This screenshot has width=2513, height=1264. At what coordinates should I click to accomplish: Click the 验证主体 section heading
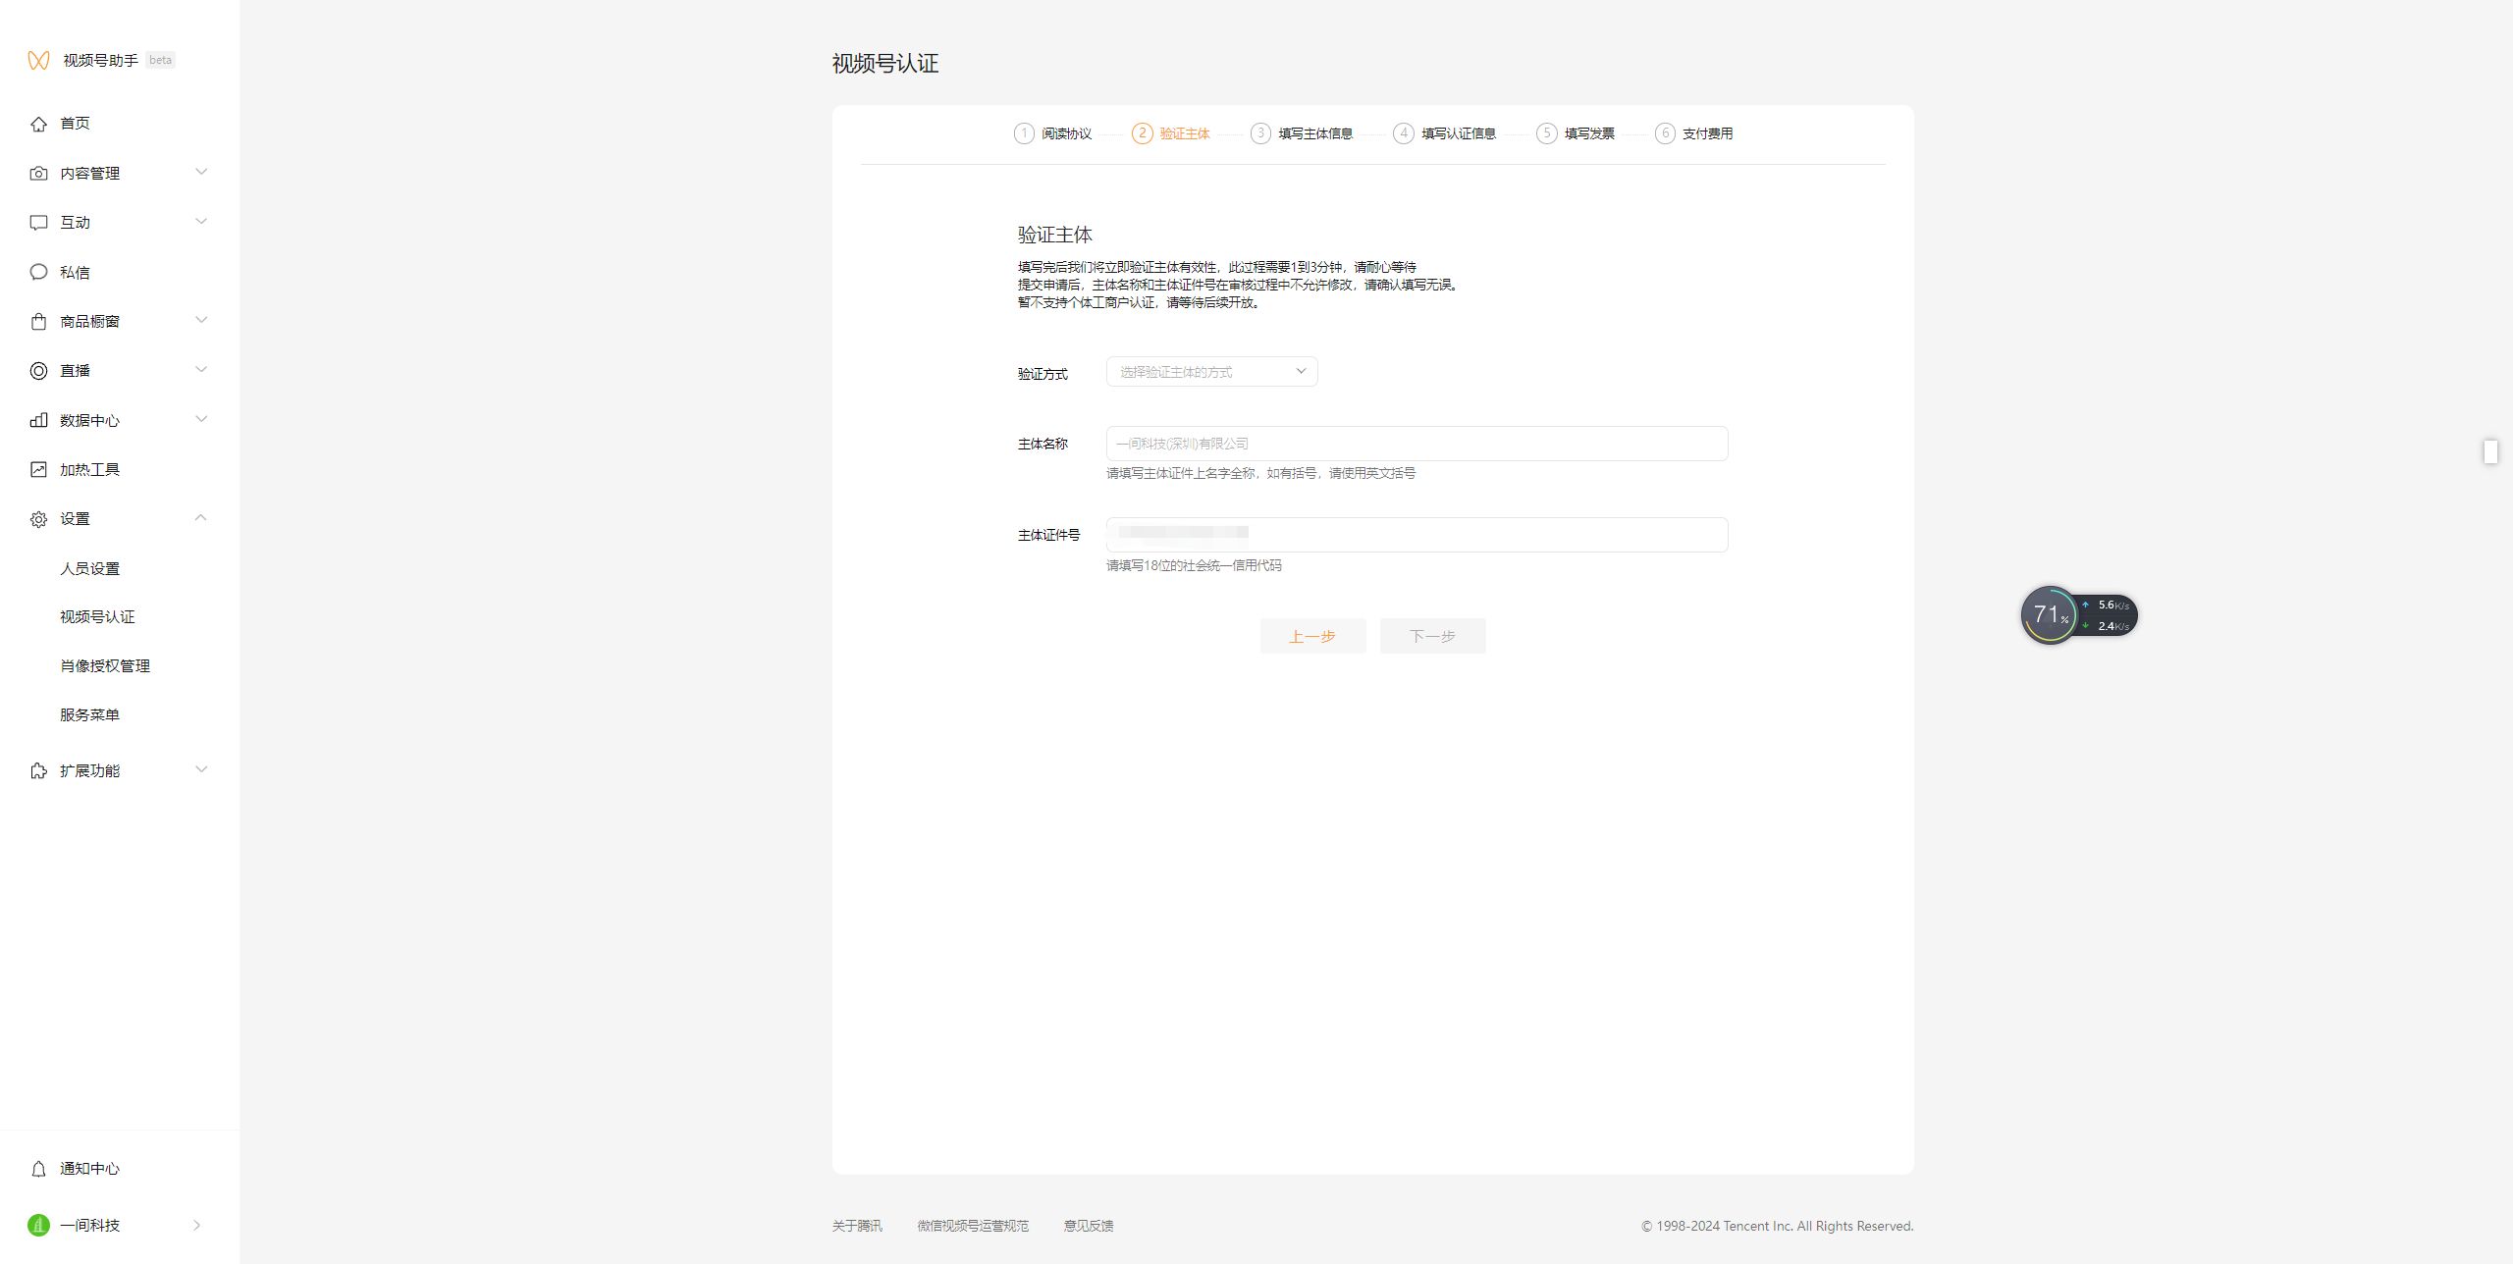(x=1055, y=235)
